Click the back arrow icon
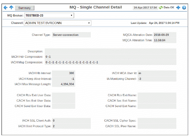The width and height of the screenshot is (189, 137). point(5,8)
